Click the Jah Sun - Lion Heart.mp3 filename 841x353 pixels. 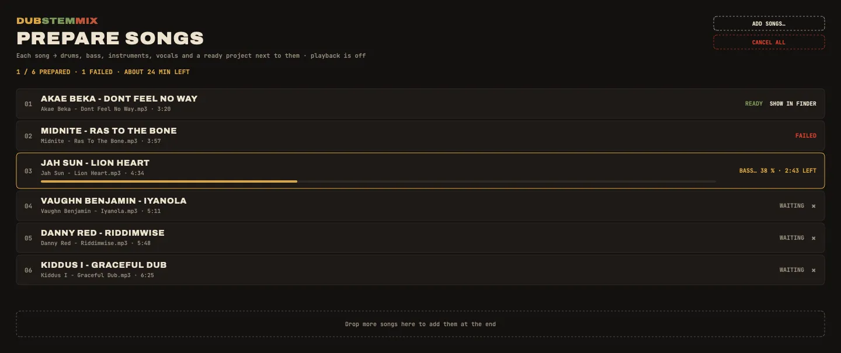pos(81,173)
